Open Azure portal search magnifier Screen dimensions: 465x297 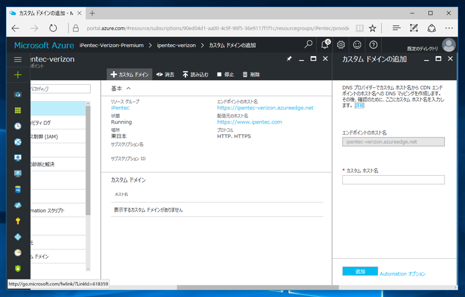[x=308, y=45]
